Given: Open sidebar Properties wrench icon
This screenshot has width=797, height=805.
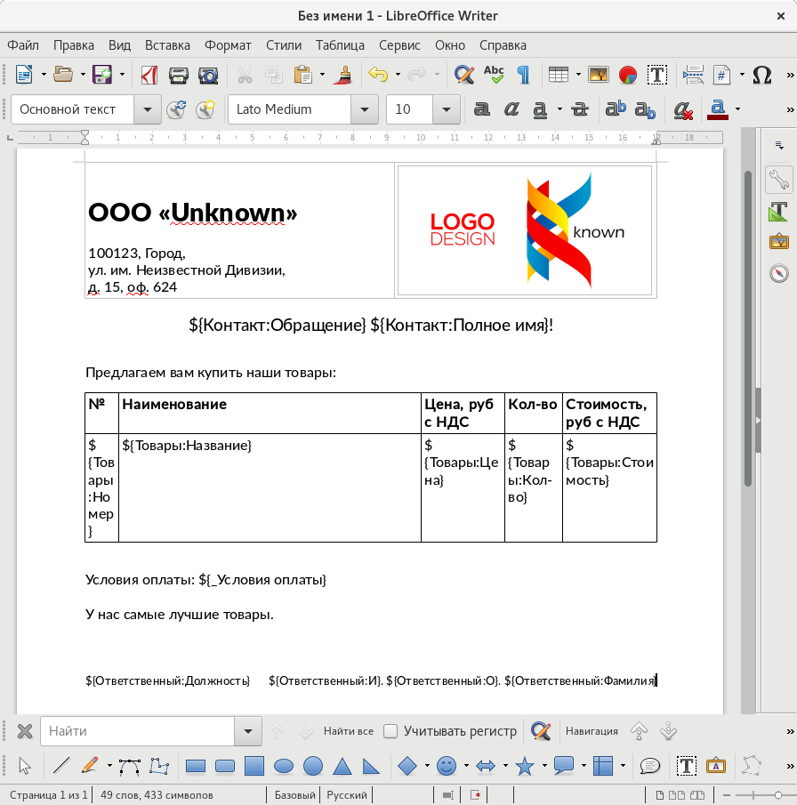Looking at the screenshot, I should click(x=779, y=180).
